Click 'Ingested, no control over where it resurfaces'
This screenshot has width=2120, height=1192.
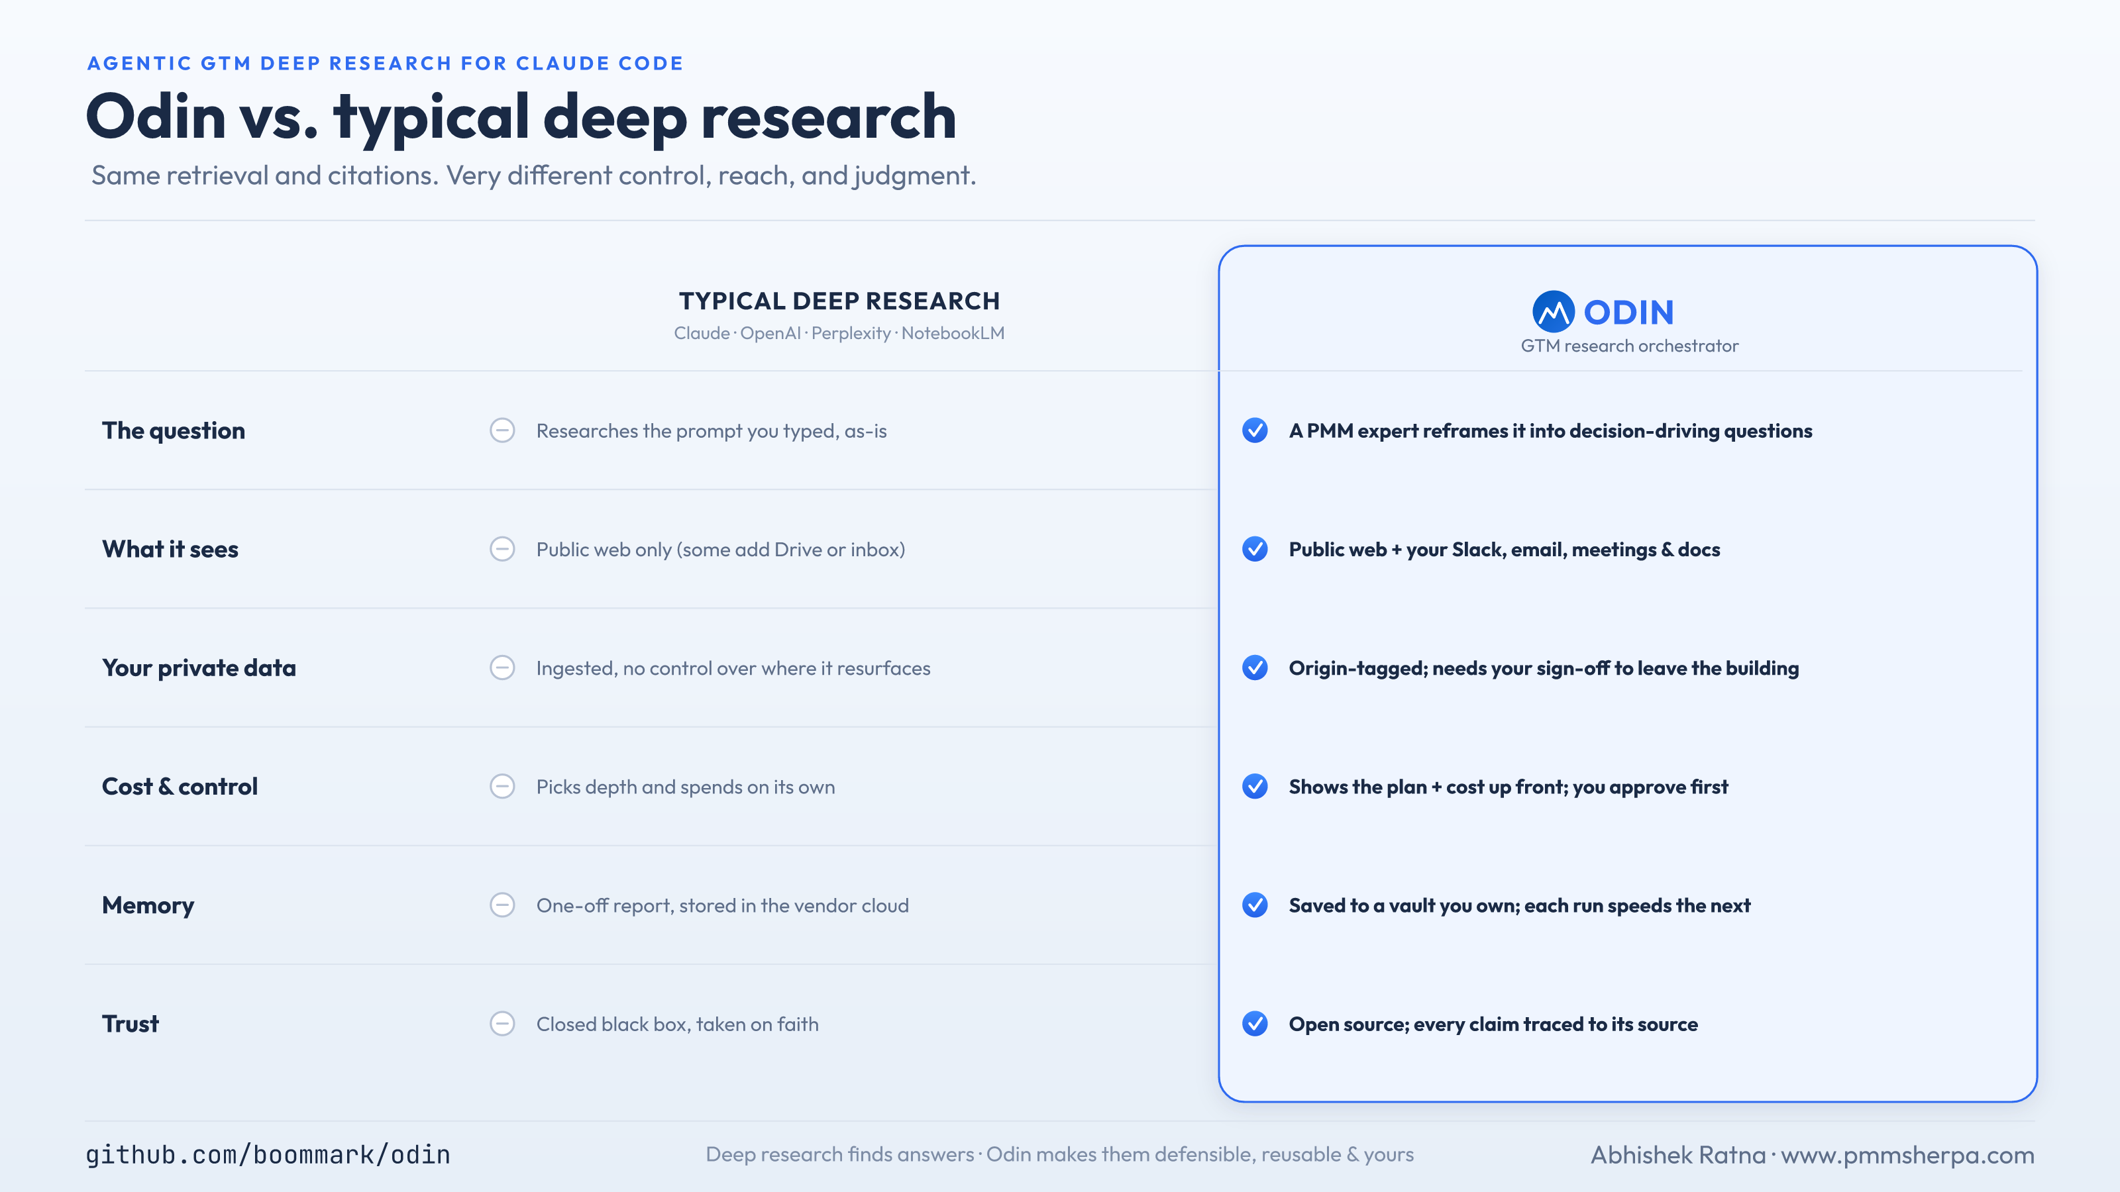click(733, 668)
